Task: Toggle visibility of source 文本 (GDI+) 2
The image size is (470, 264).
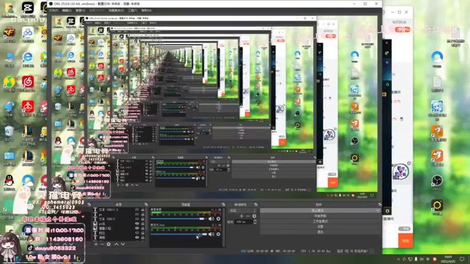Action: (x=137, y=210)
